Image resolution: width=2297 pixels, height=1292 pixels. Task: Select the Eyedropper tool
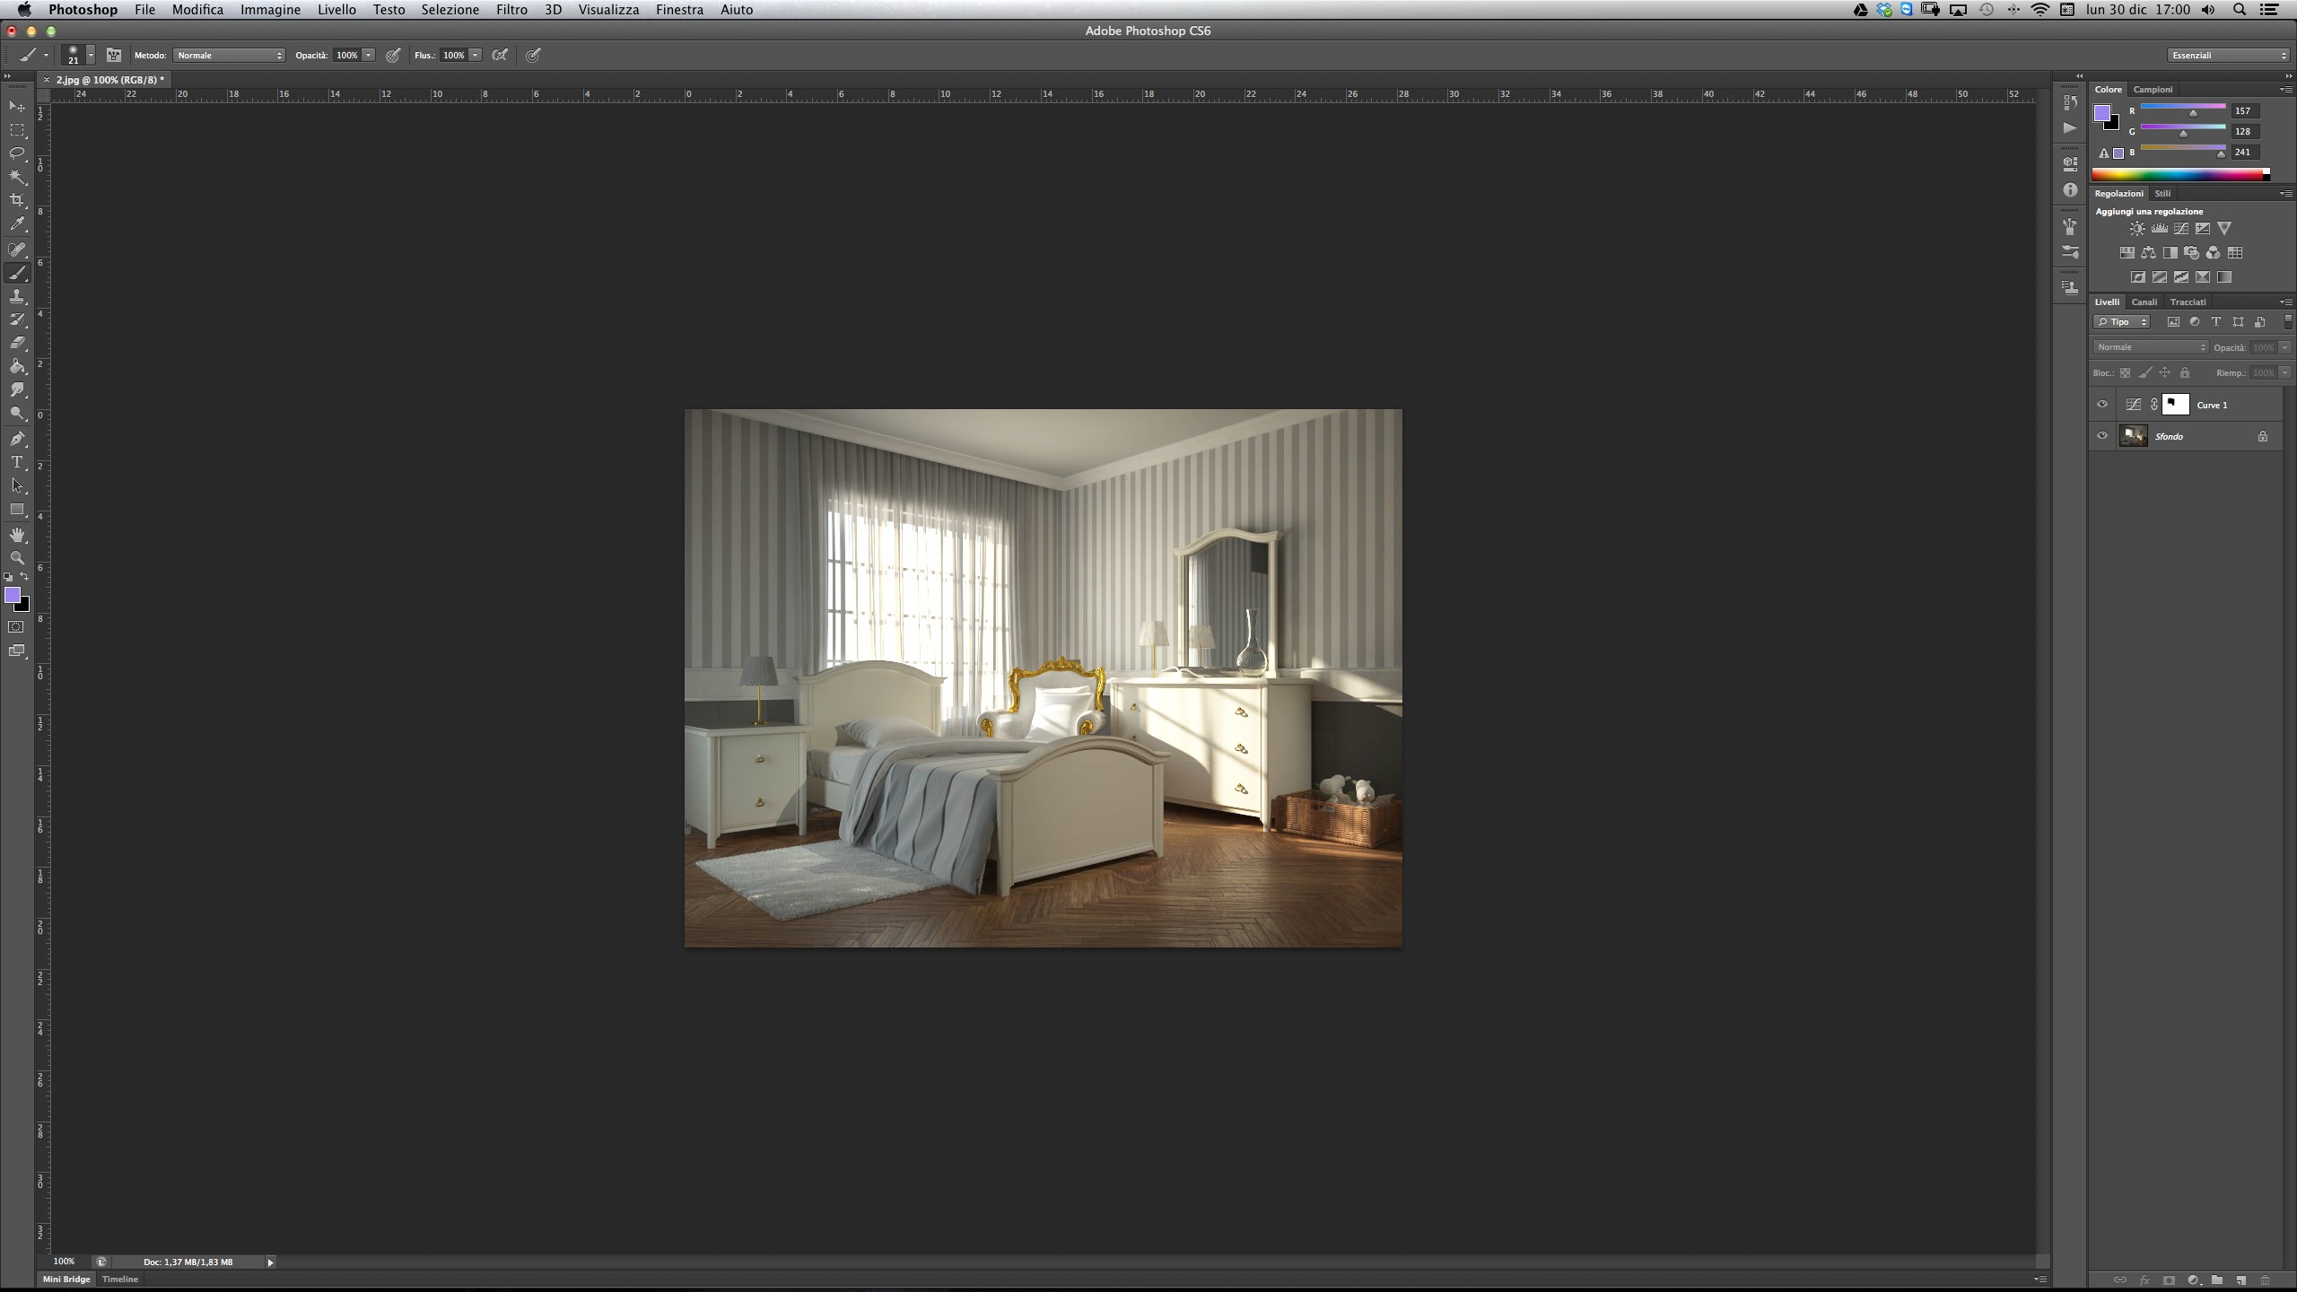[x=17, y=224]
